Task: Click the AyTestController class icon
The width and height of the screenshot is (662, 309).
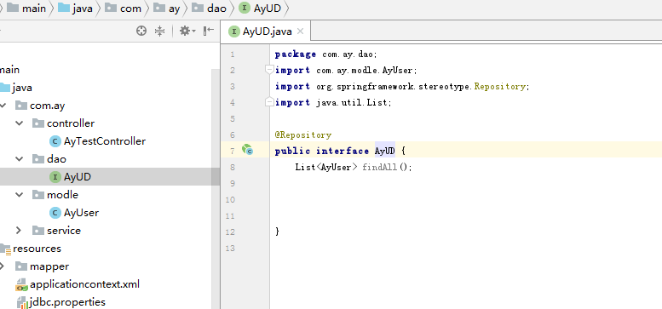Action: (x=55, y=141)
